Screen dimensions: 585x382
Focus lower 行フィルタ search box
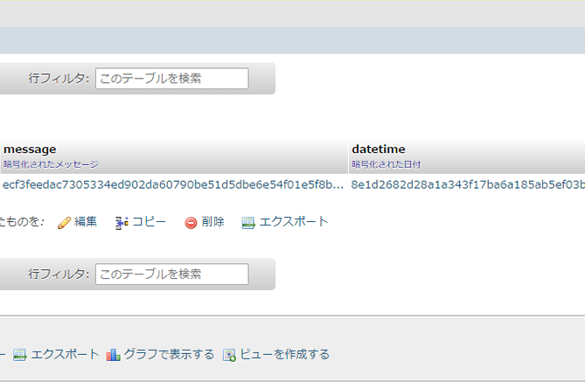point(172,274)
